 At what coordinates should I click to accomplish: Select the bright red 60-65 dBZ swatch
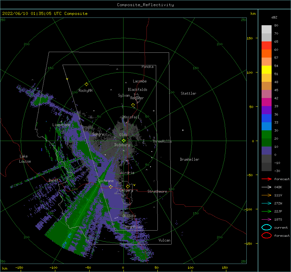pos(266,46)
